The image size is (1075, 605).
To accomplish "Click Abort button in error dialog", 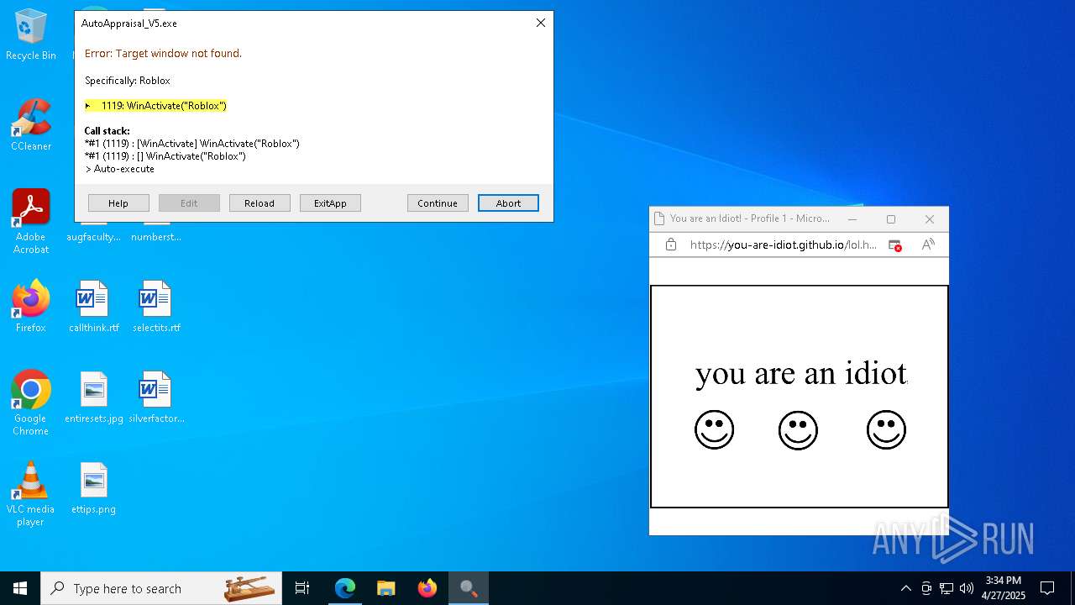I will (x=508, y=203).
